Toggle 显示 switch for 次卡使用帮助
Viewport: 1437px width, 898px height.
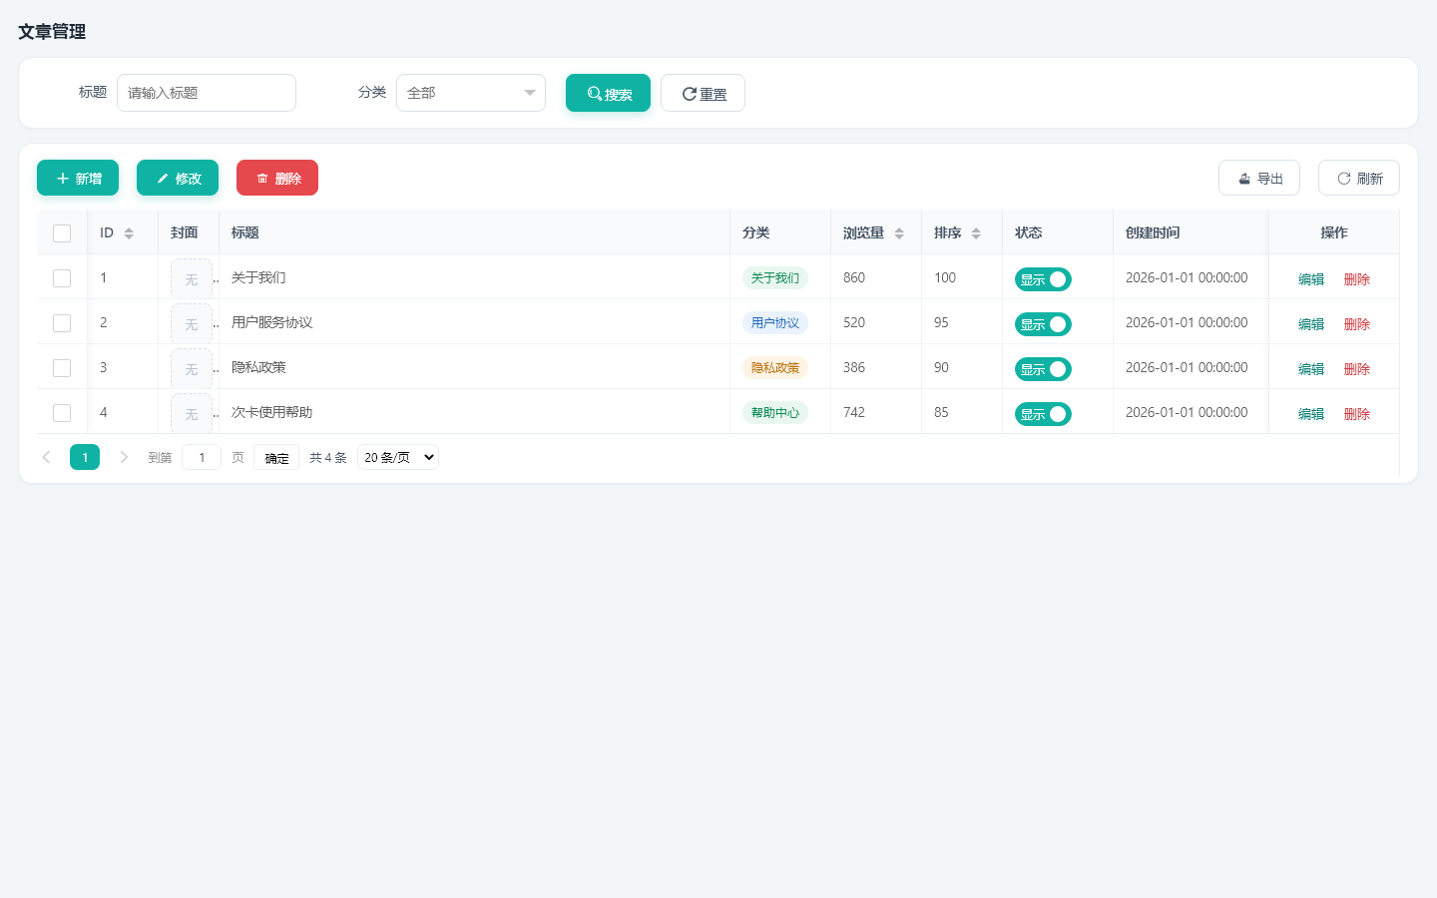click(x=1043, y=414)
